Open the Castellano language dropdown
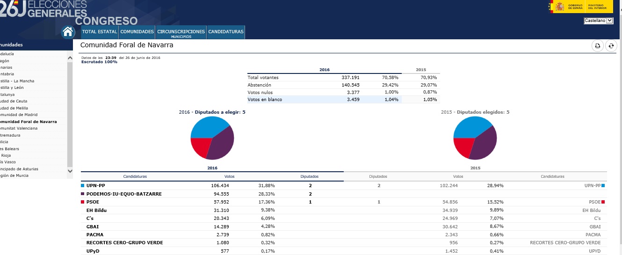The image size is (622, 255). 598,21
